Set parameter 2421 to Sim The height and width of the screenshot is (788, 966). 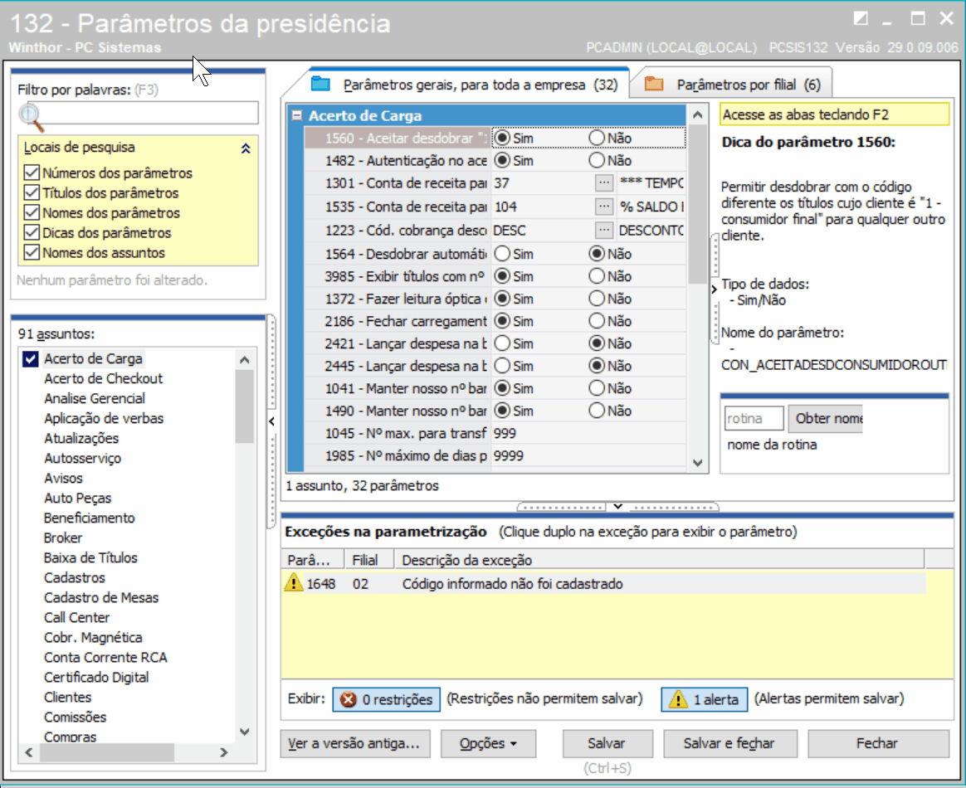pyautogui.click(x=502, y=343)
